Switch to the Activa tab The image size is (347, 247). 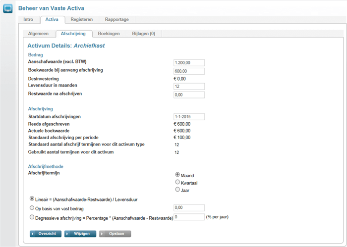(52, 19)
